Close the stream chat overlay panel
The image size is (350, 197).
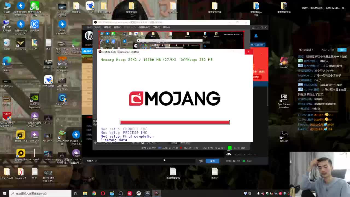(343, 8)
